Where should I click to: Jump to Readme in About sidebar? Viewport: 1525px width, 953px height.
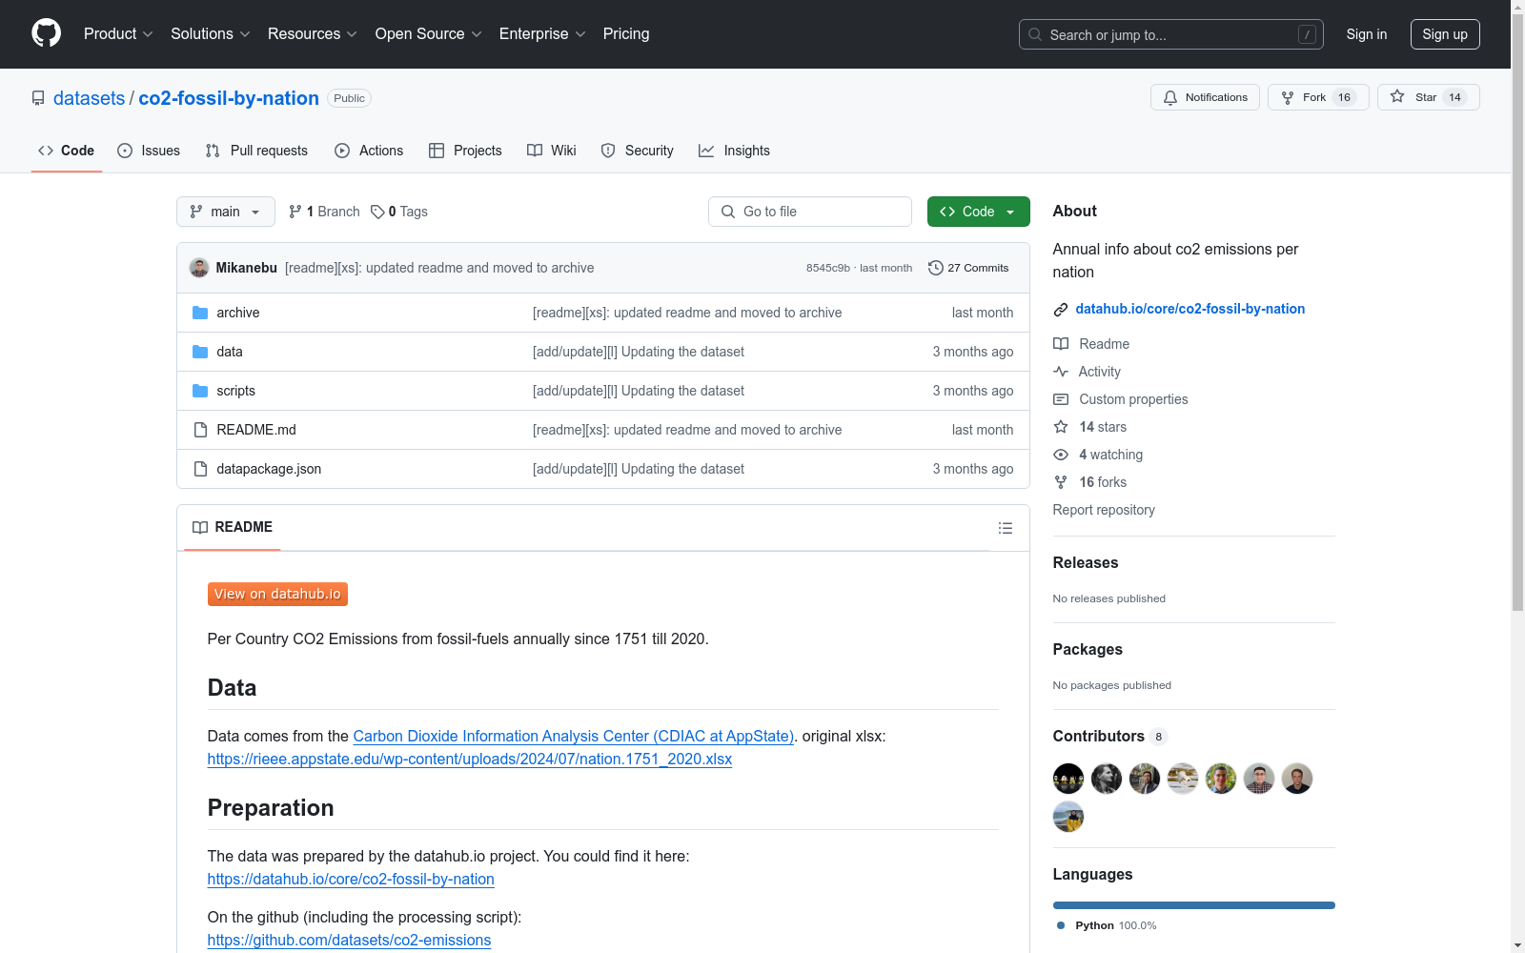[x=1091, y=344]
